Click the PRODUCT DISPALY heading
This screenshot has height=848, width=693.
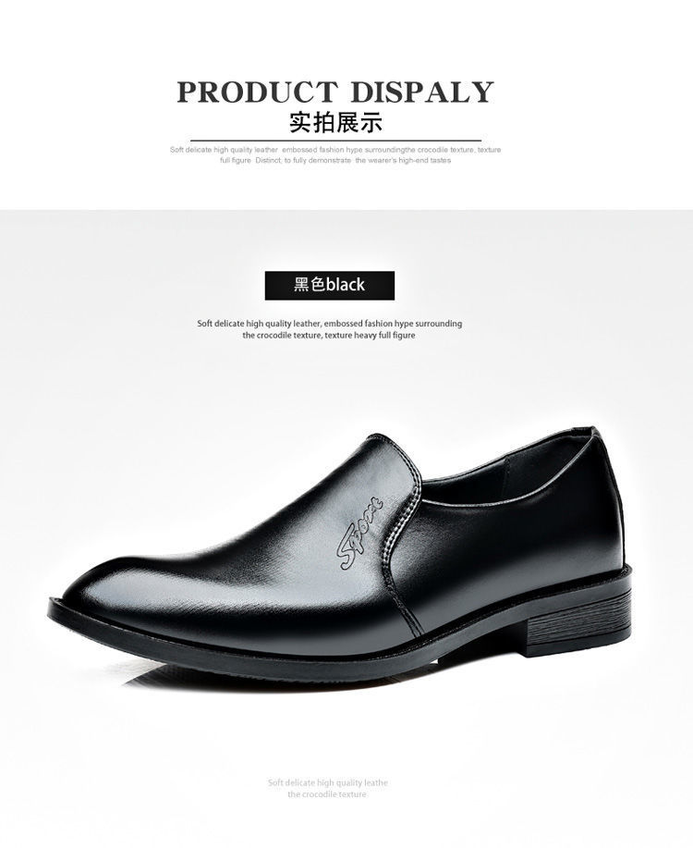tap(335, 92)
